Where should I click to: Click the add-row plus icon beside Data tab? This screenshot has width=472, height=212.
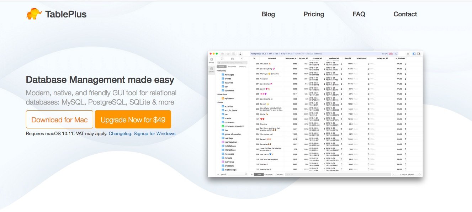tap(251, 175)
